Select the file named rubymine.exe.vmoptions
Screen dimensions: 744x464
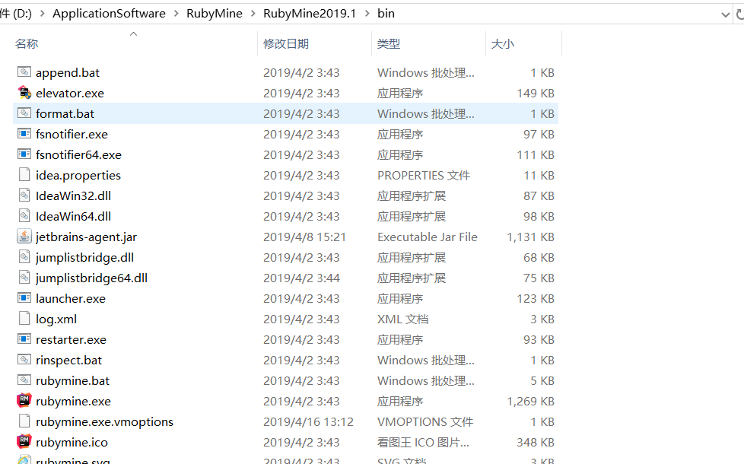104,421
